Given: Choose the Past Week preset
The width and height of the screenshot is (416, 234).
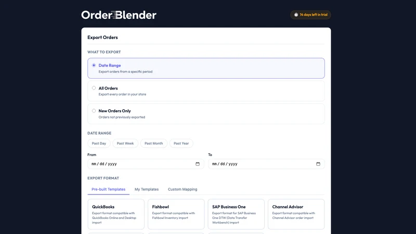Looking at the screenshot, I should click(125, 144).
